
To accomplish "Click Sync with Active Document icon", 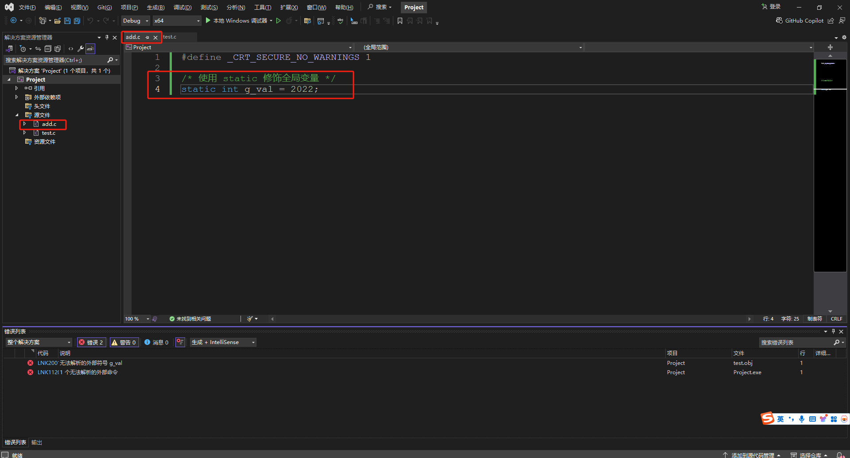I will point(38,49).
